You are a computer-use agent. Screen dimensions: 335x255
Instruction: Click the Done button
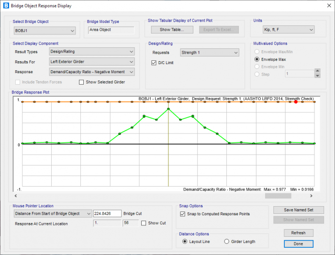pyautogui.click(x=299, y=244)
